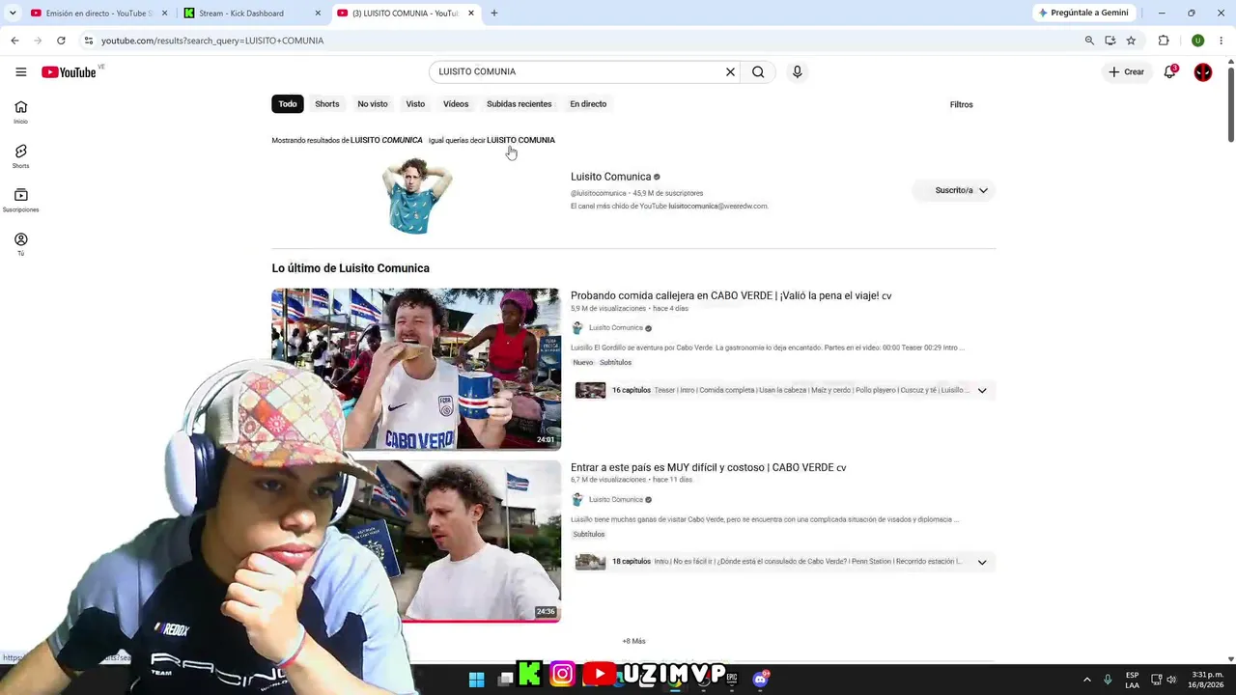
Task: Open the Windows Start menu
Action: tap(476, 680)
